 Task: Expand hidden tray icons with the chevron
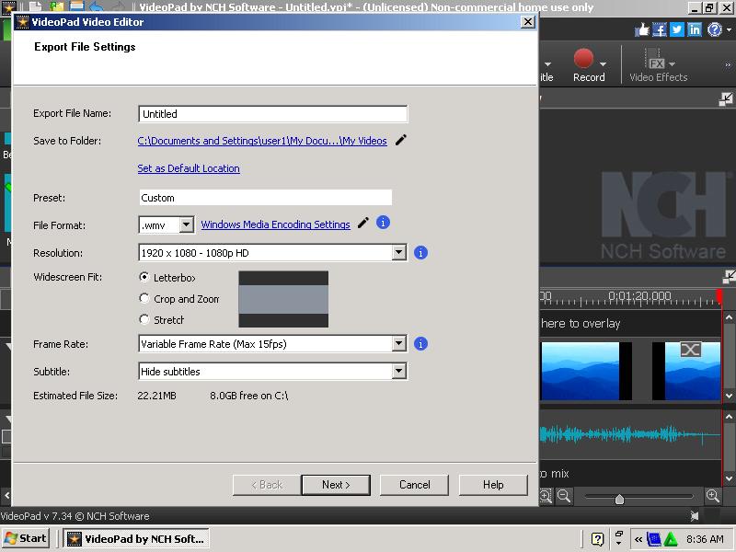(x=638, y=539)
